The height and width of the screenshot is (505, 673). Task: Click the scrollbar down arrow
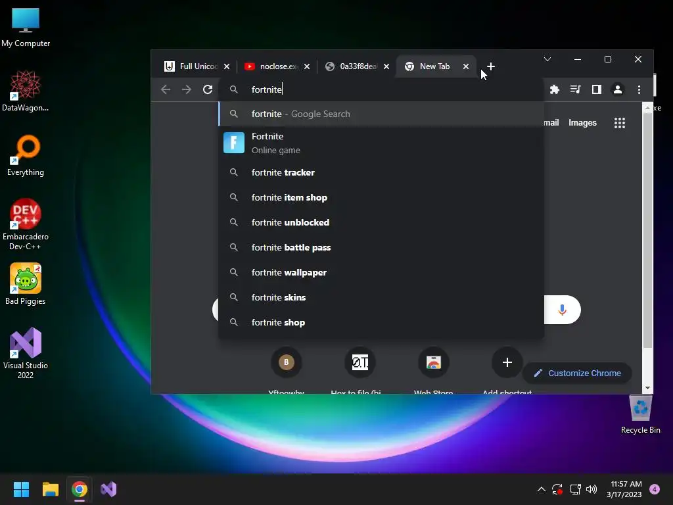(x=647, y=388)
